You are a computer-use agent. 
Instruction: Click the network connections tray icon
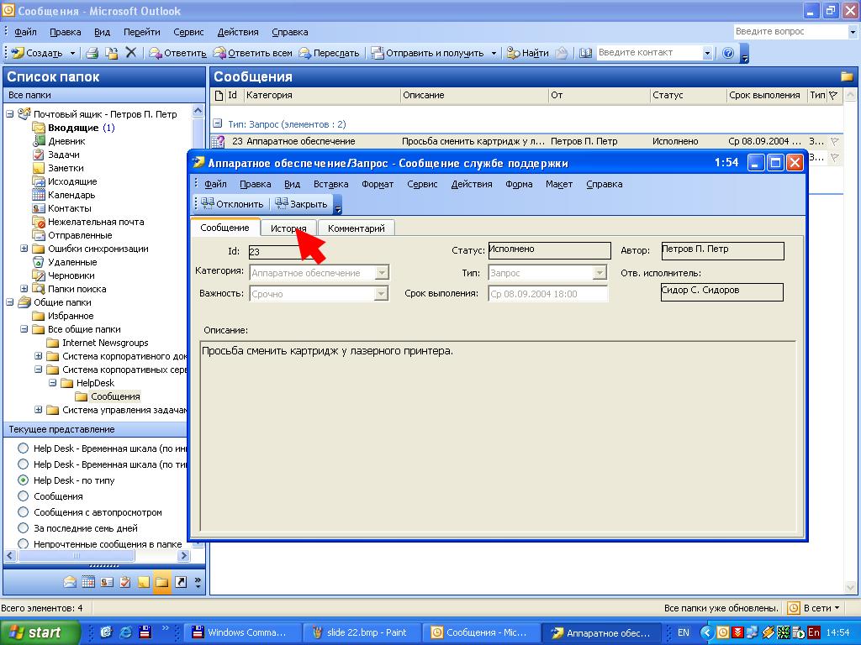click(x=752, y=632)
